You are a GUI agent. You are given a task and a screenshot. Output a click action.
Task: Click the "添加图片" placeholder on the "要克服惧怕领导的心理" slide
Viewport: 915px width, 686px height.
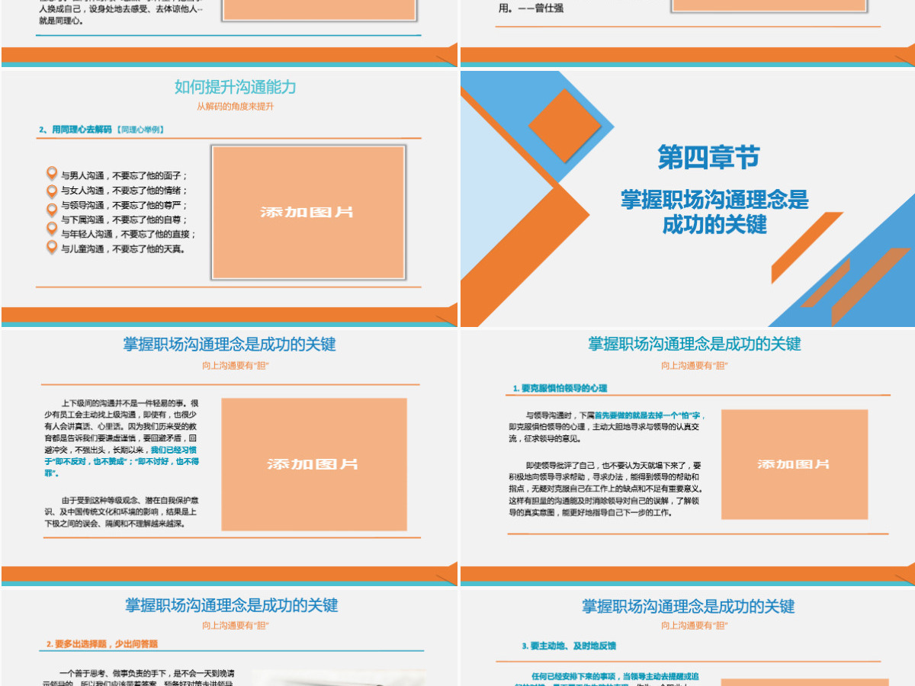[795, 464]
